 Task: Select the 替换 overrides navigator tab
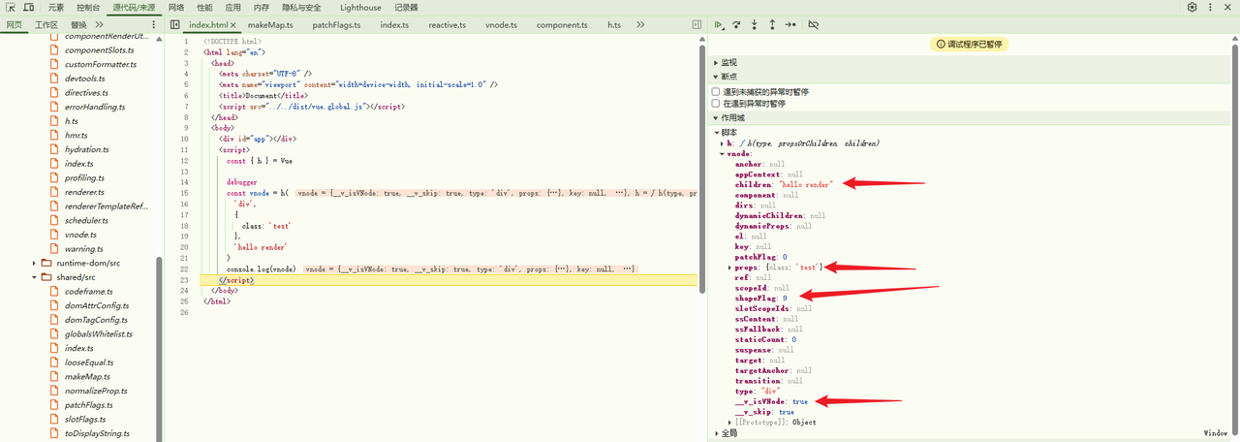(x=79, y=24)
